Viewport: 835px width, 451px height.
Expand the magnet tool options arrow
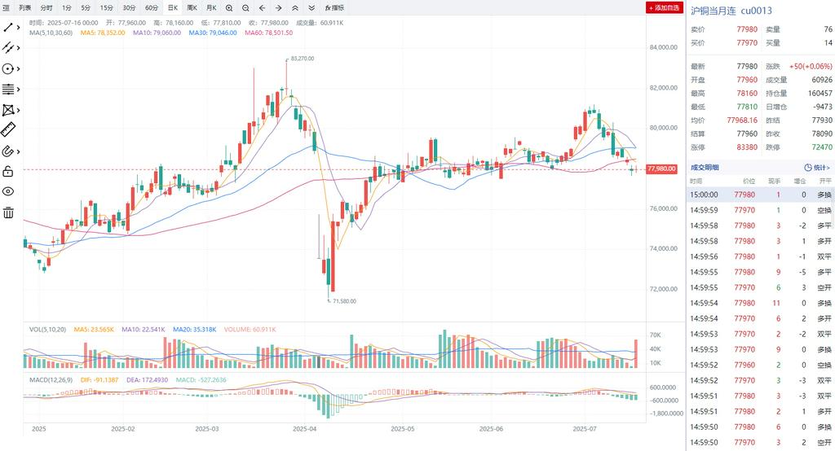pyautogui.click(x=18, y=151)
